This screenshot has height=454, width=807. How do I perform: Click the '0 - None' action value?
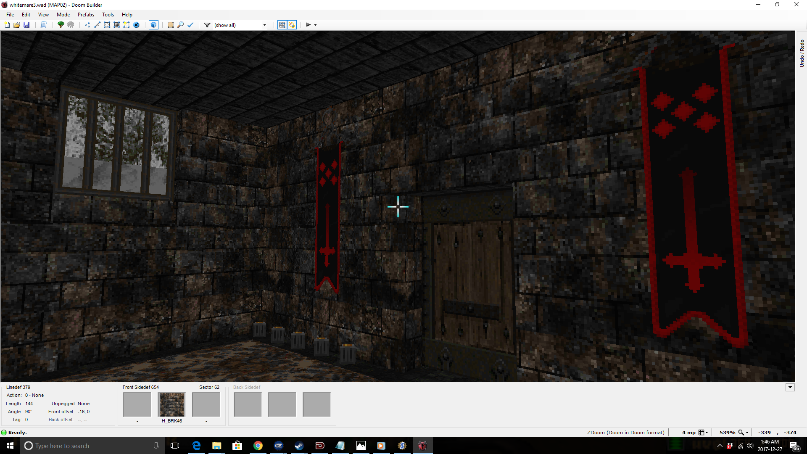(34, 395)
